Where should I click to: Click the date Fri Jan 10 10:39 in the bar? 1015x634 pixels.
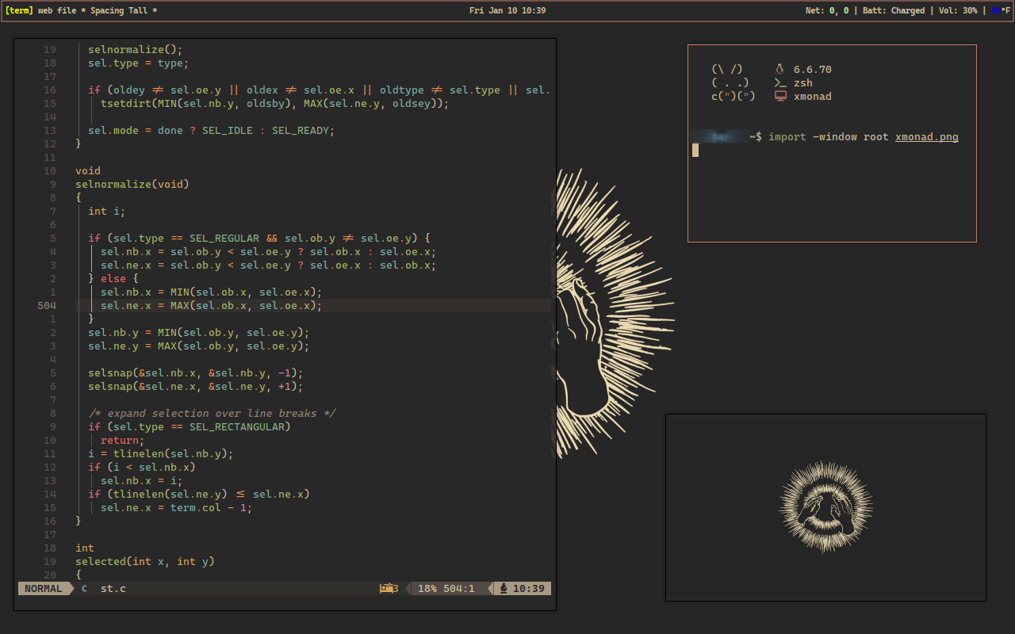[x=507, y=11]
